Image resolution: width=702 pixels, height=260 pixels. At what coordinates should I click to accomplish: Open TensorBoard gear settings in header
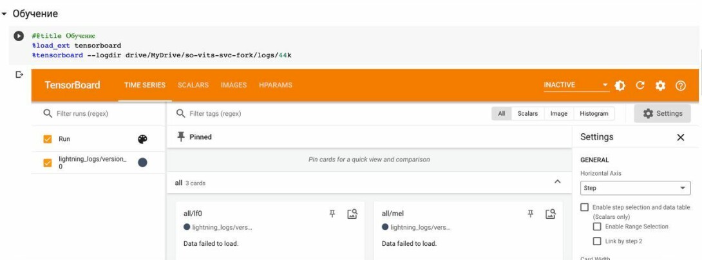660,86
